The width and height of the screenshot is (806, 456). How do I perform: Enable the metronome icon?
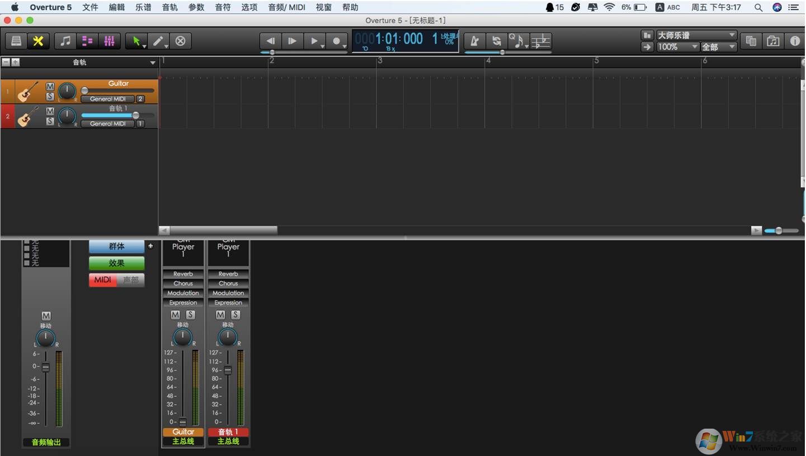point(474,40)
